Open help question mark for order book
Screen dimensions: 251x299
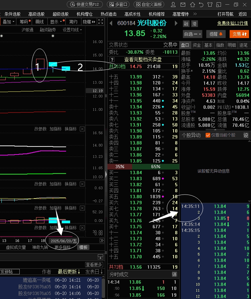pyautogui.click(x=112, y=59)
